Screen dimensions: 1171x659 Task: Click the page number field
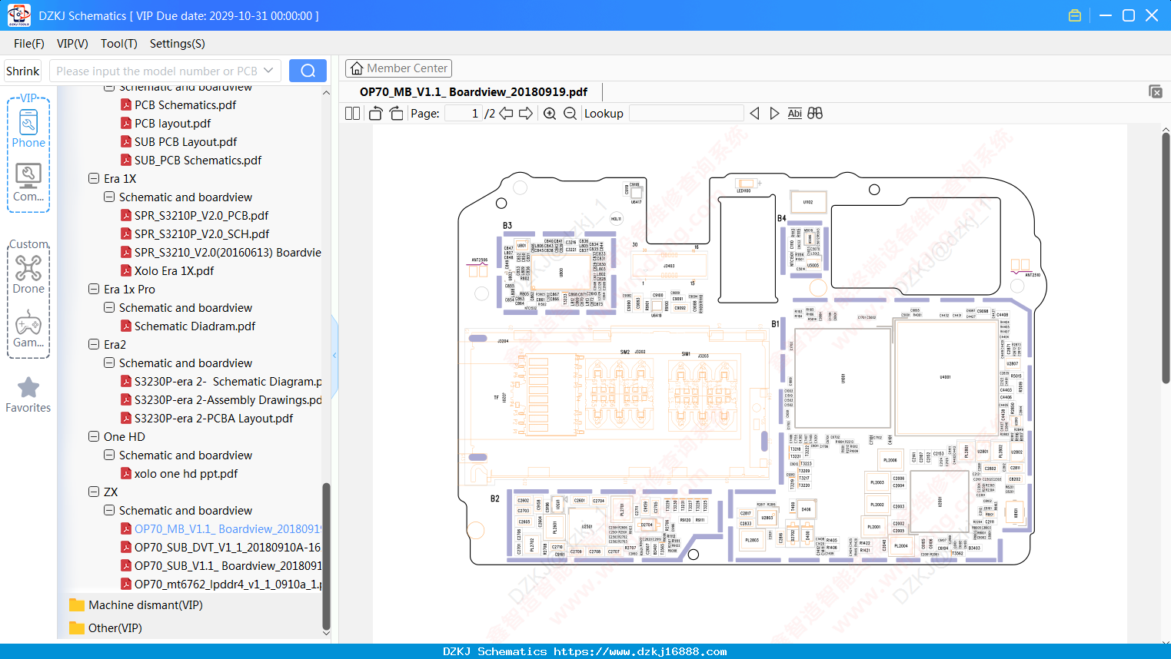pyautogui.click(x=463, y=114)
